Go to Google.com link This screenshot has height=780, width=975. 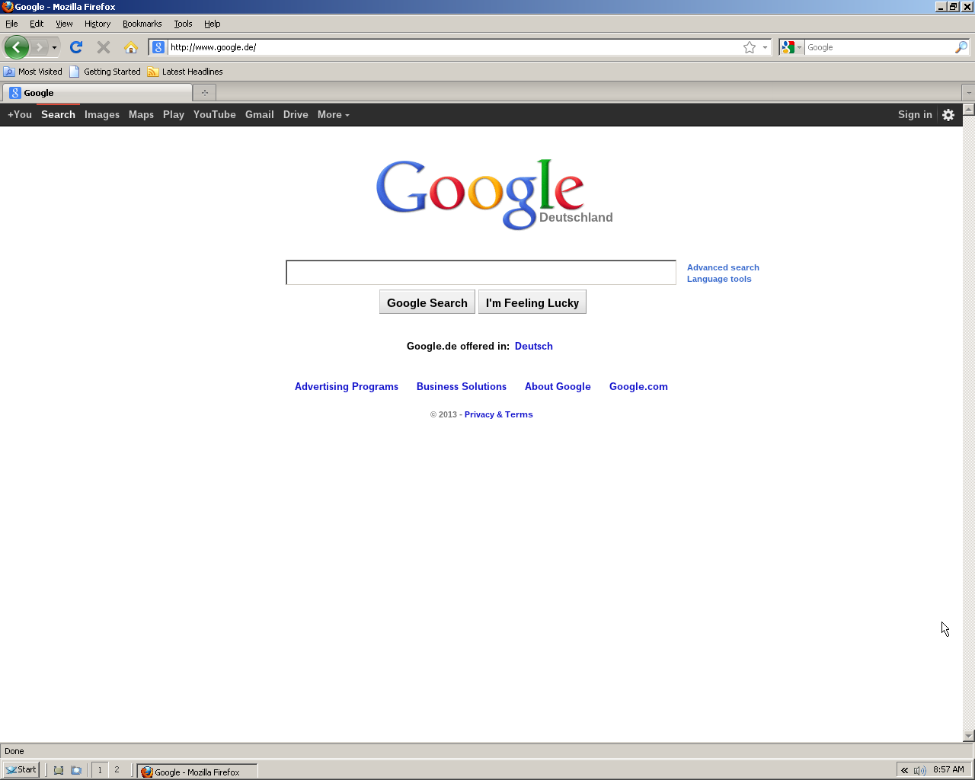[x=638, y=386]
